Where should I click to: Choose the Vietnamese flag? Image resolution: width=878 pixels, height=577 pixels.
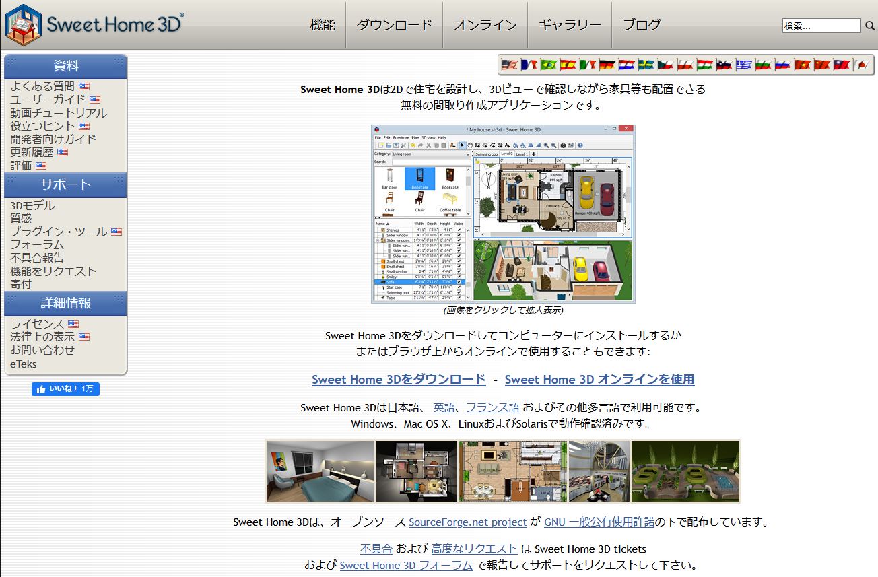click(802, 65)
